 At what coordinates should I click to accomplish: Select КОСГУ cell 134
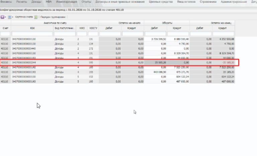91,44
